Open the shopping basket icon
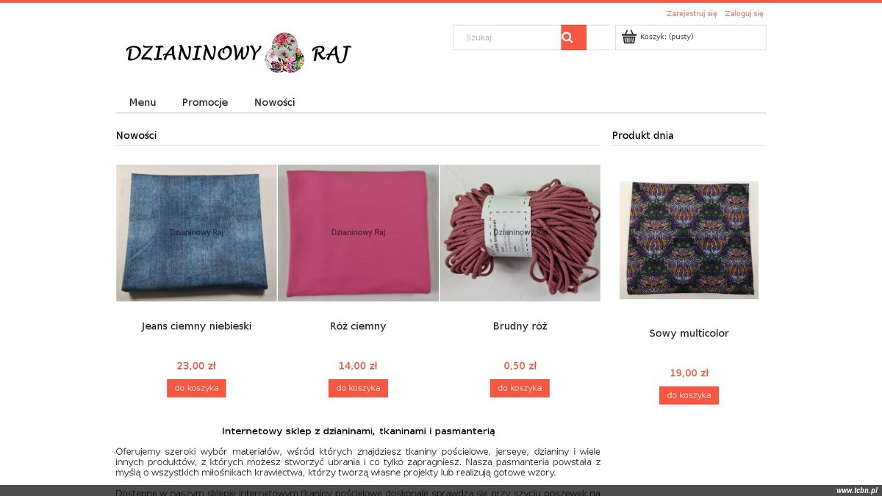Viewport: 882px width, 496px height. click(628, 37)
